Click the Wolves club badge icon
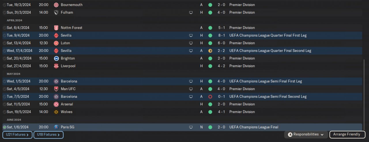Image resolution: width=369 pixels, height=142 pixels. pyautogui.click(x=56, y=112)
